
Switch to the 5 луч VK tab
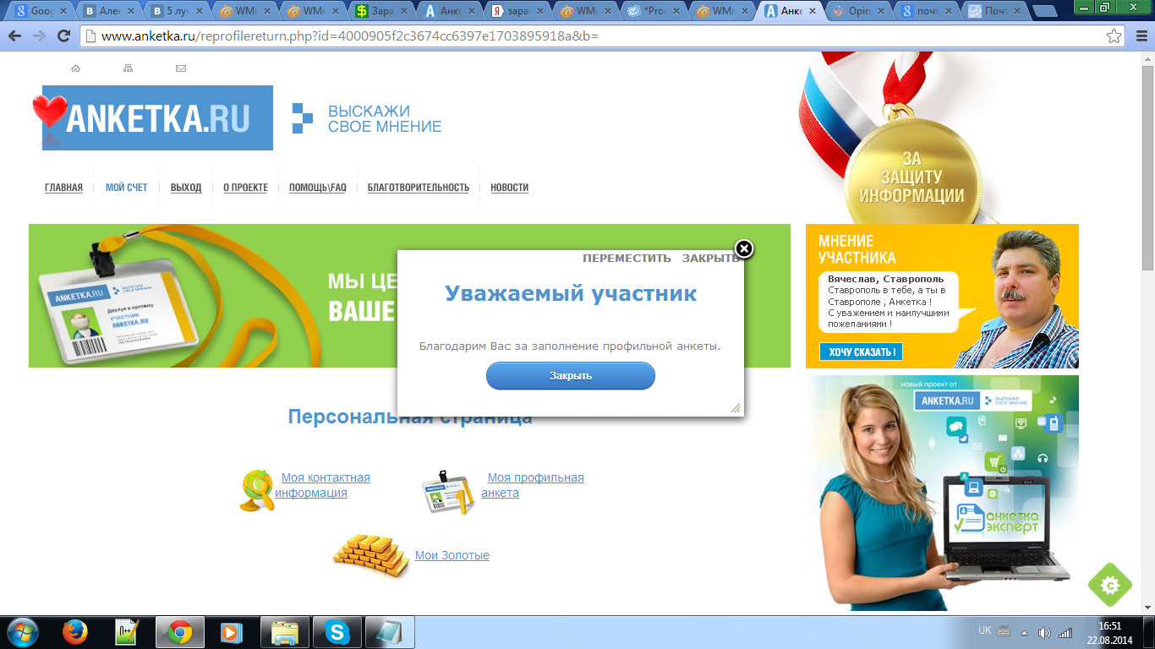pyautogui.click(x=178, y=11)
